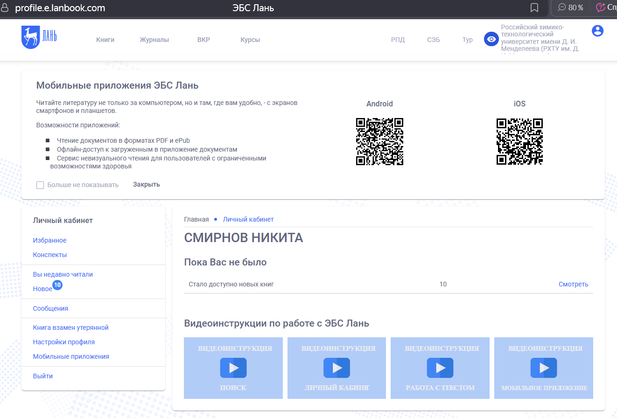Click Главная in the breadcrumb

coord(196,219)
